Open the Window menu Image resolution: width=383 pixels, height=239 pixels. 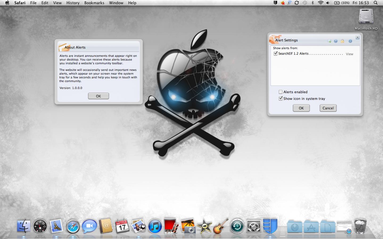coord(116,3)
